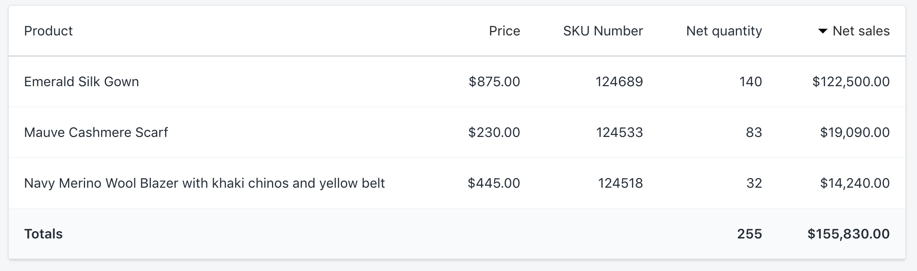Click the Totals row label
The width and height of the screenshot is (917, 271).
[44, 234]
